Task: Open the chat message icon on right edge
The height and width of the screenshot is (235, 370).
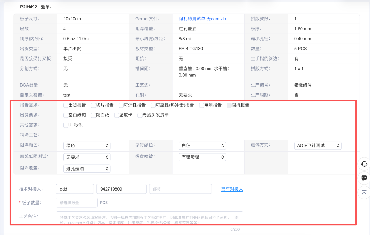Action: coord(364,178)
